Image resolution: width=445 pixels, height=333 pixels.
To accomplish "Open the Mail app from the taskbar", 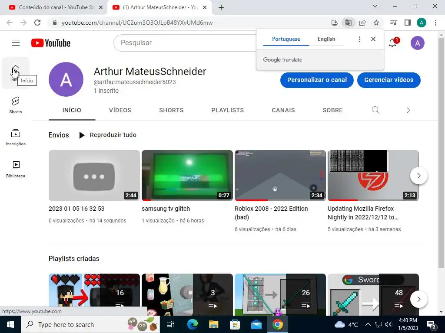I will (x=256, y=324).
